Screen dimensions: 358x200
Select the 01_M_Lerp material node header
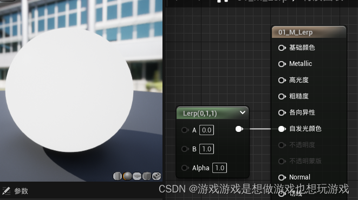(309, 32)
